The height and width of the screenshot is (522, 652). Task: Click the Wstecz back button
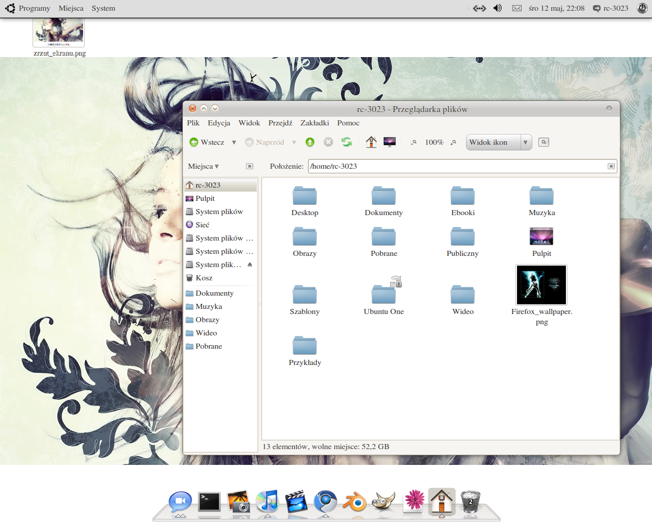207,142
